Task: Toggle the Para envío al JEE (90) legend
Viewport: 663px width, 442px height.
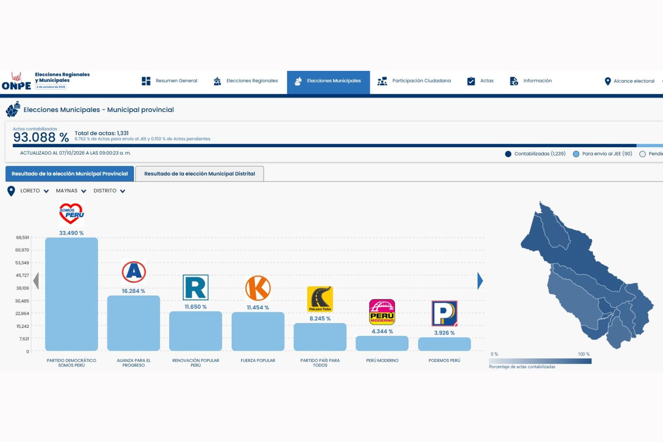Action: pos(603,154)
